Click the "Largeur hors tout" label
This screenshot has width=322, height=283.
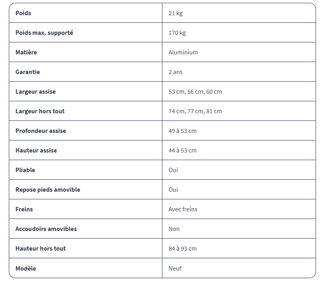point(40,111)
